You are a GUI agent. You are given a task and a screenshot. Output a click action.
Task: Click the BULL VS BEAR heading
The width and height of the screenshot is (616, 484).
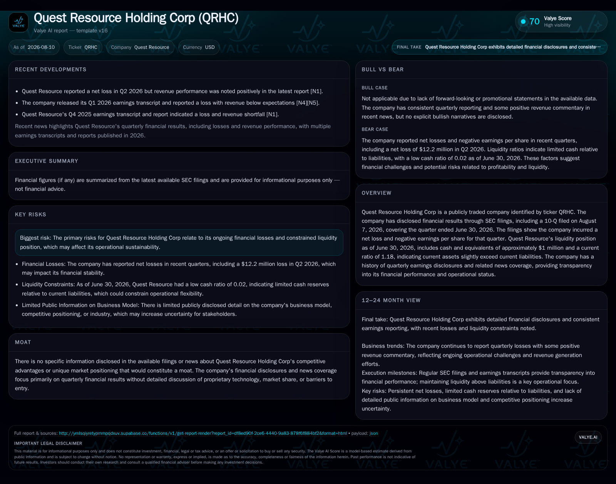pyautogui.click(x=383, y=70)
